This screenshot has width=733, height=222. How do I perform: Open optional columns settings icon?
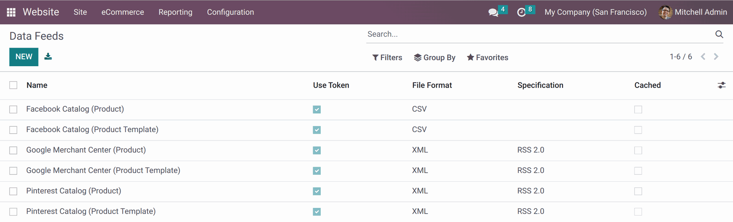coord(721,85)
